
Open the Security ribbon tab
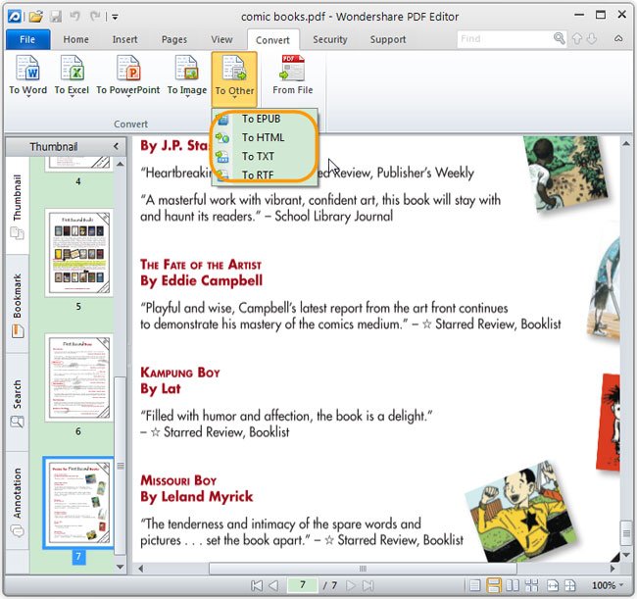[329, 39]
